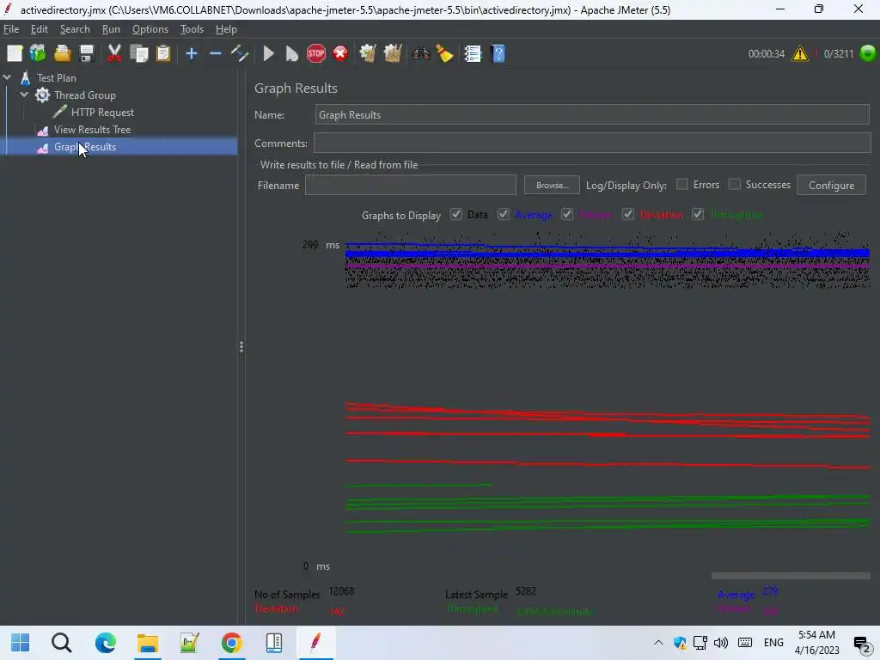Screen dimensions: 880x660
Task: Open taskbar Search magnifier
Action: point(61,643)
